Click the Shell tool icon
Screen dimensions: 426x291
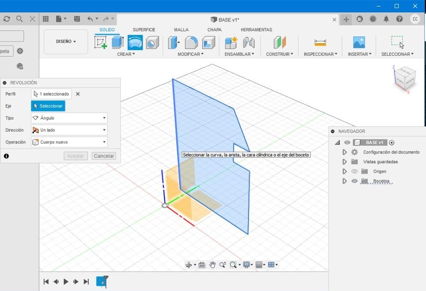point(209,43)
